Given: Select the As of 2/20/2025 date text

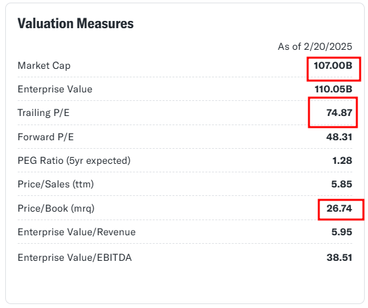Looking at the screenshot, I should pyautogui.click(x=315, y=47).
